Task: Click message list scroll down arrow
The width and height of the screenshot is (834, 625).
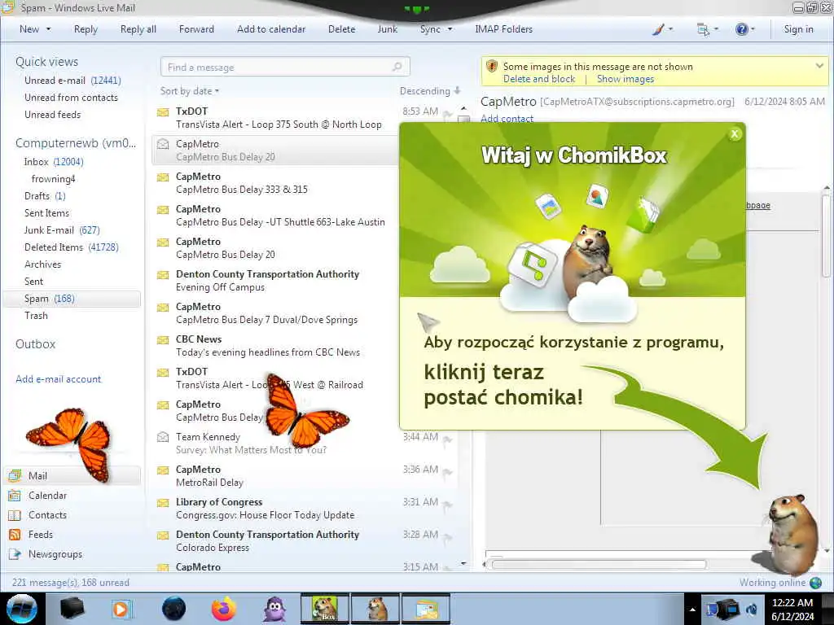Action: [x=463, y=563]
